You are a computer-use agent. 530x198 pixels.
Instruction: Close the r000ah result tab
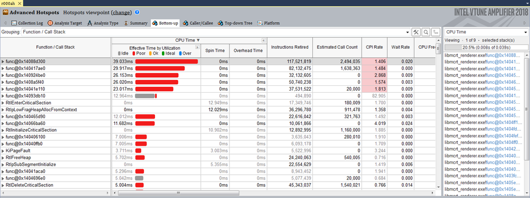pyautogui.click(x=20, y=3)
